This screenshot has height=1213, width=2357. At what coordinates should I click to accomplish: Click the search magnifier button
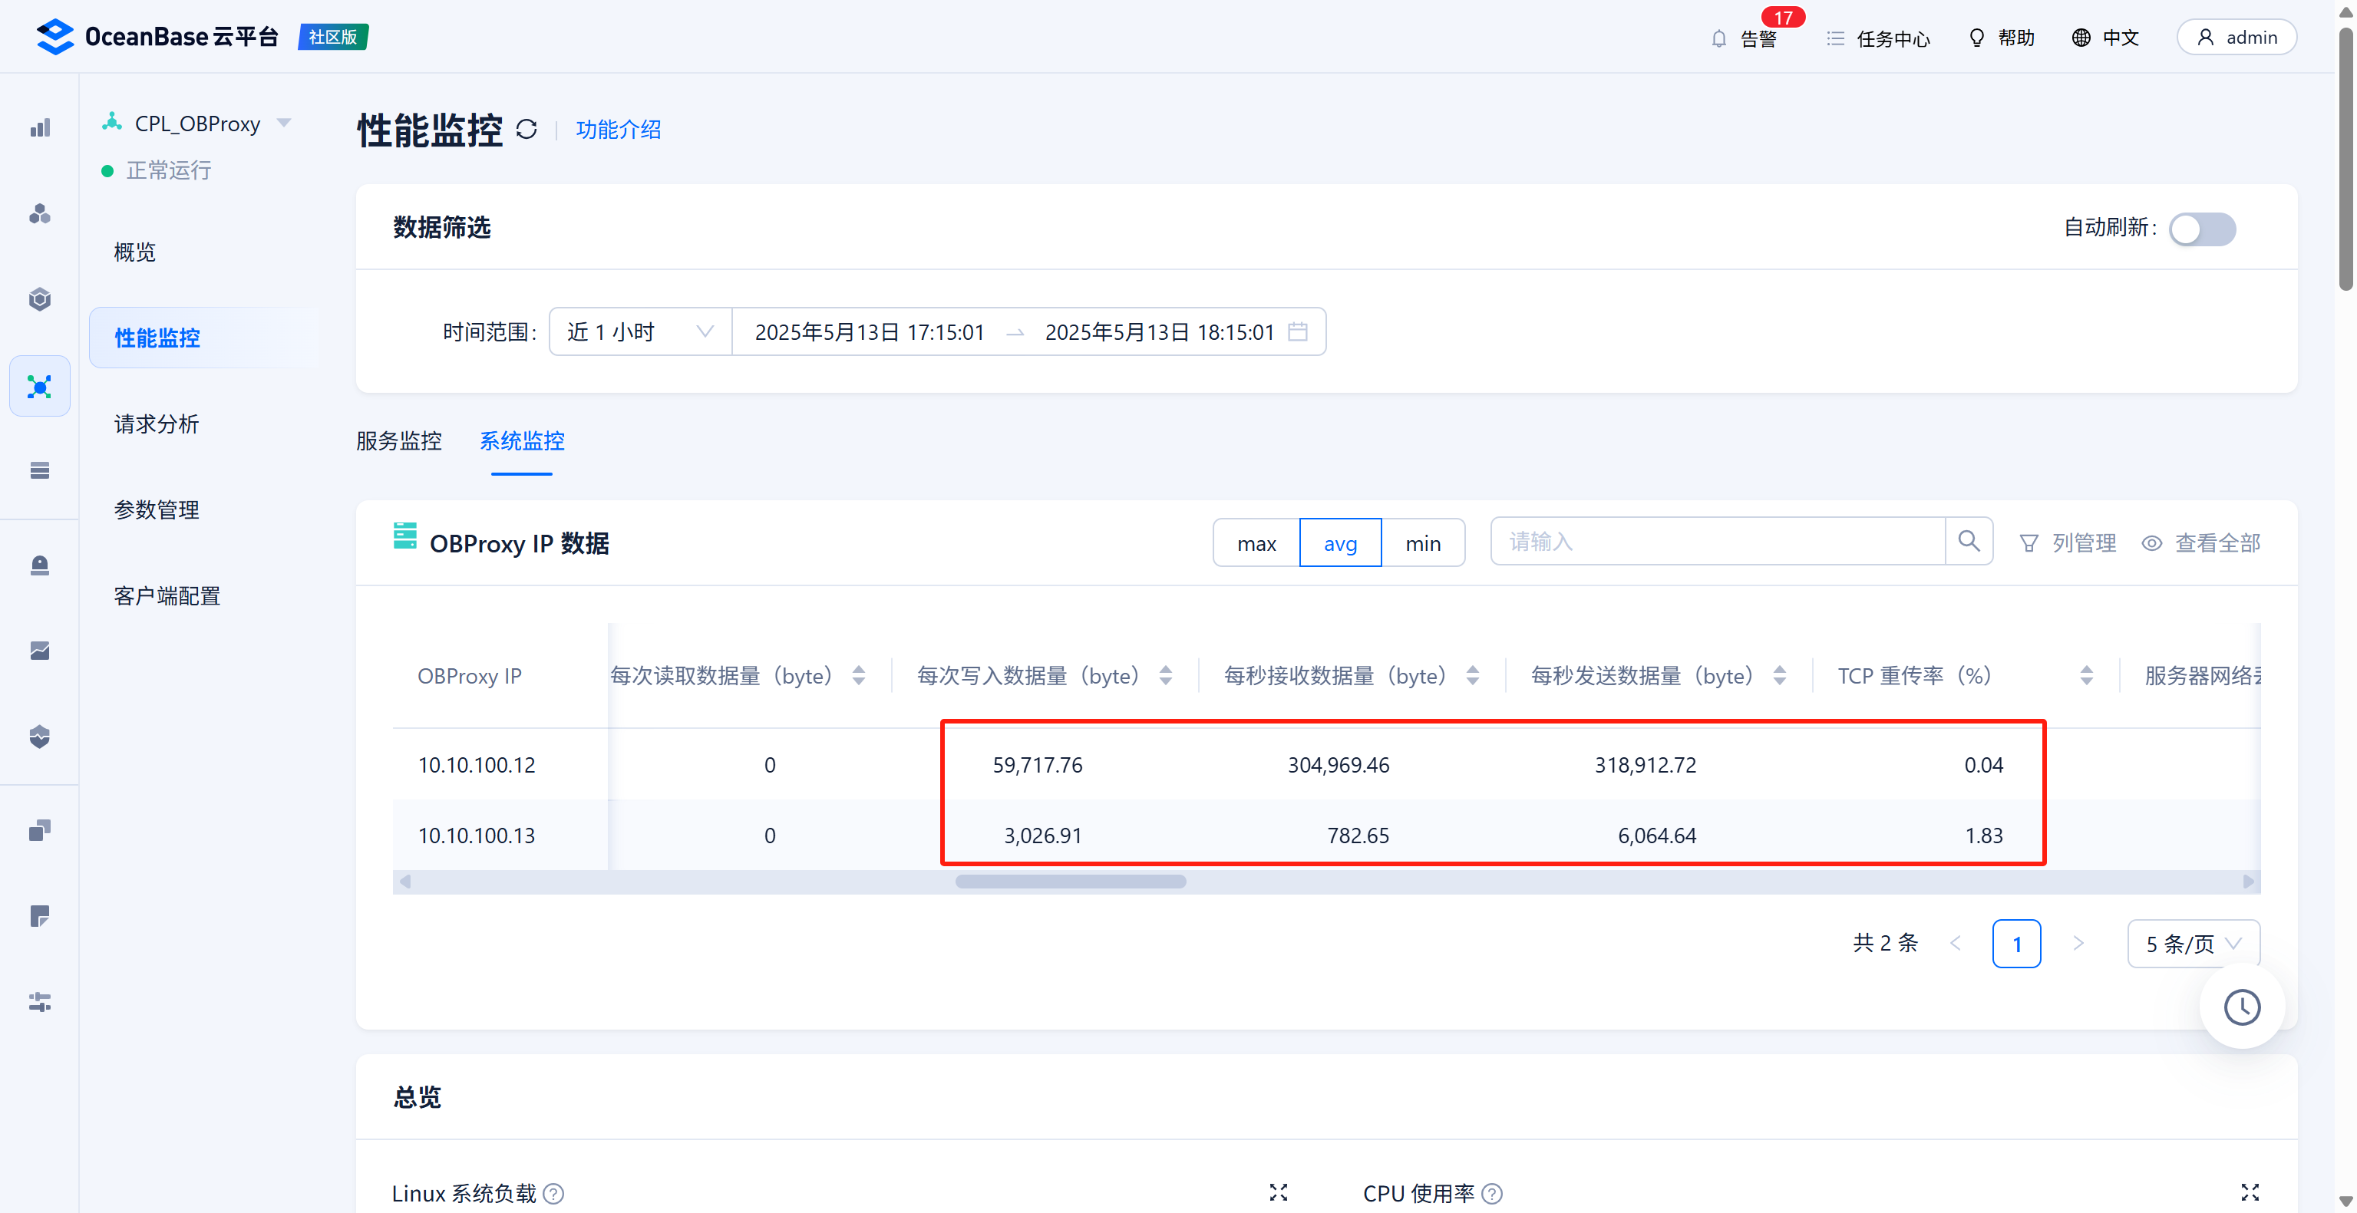[1969, 542]
